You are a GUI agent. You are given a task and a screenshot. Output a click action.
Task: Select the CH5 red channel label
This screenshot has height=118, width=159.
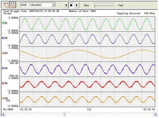point(5,83)
